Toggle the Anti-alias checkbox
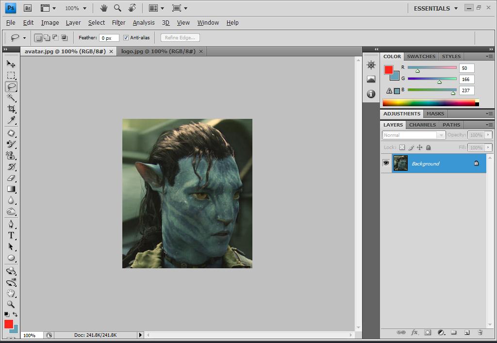Viewport: 497px width, 343px height. click(126, 38)
